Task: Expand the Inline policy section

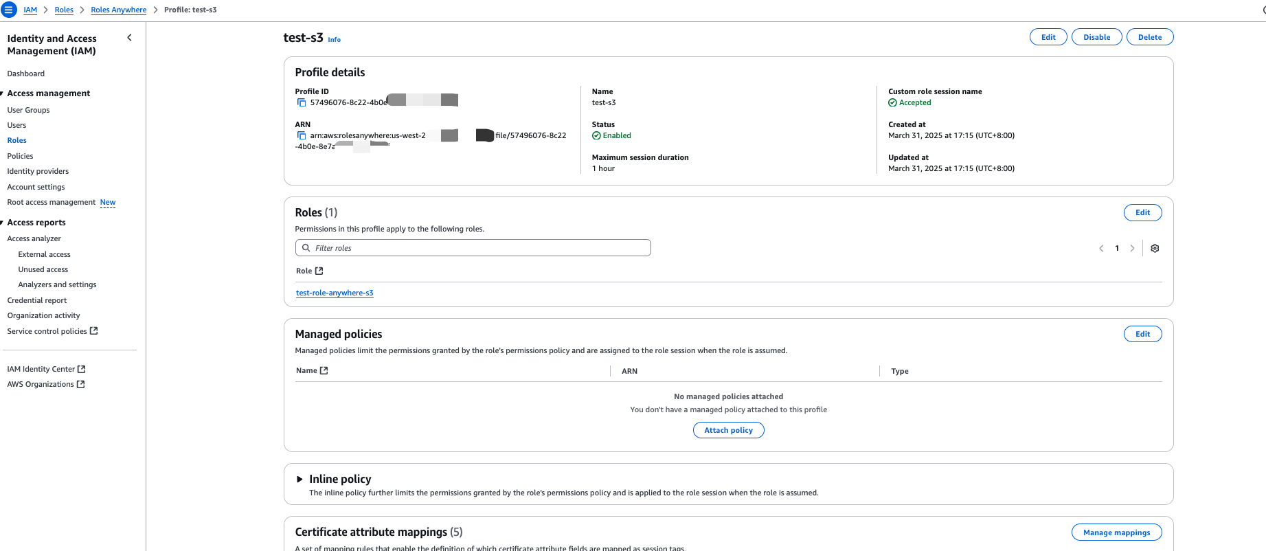Action: tap(299, 480)
